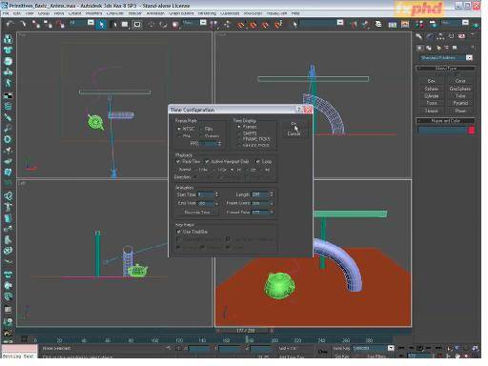The image size is (488, 366).
Task: Open the Standard Primitives dropdown
Action: point(446,58)
